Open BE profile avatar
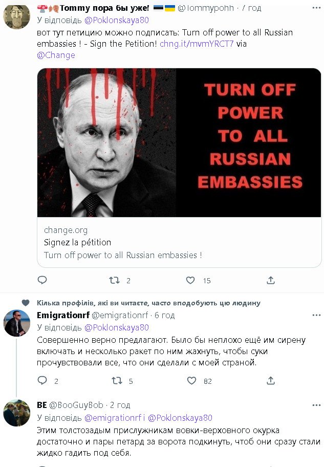 17,413
